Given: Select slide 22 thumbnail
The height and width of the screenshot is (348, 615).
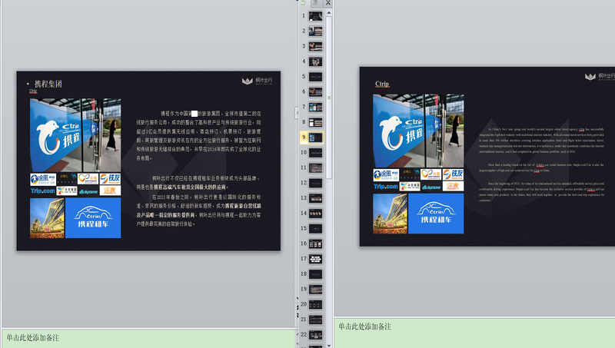Looking at the screenshot, I should pos(315,335).
